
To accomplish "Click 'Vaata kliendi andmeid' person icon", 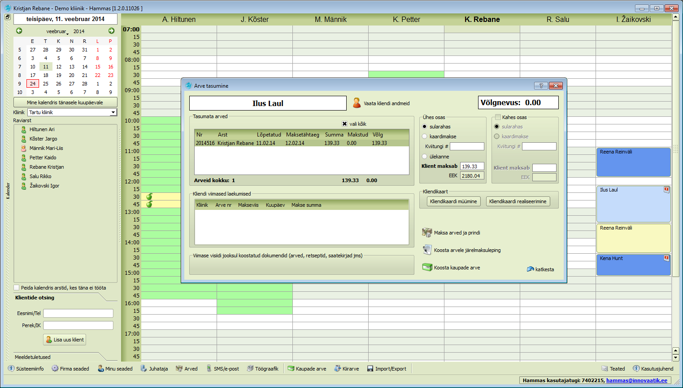I will [x=357, y=103].
